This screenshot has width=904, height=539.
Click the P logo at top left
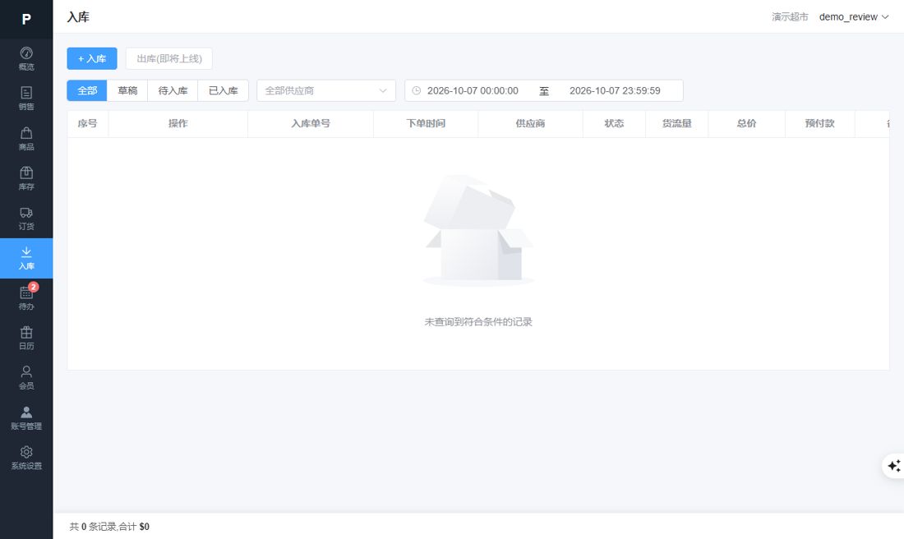26,19
